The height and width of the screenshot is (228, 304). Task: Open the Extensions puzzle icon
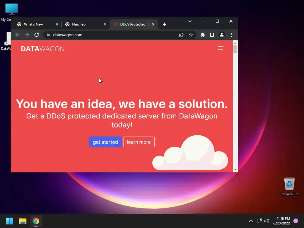click(x=202, y=35)
